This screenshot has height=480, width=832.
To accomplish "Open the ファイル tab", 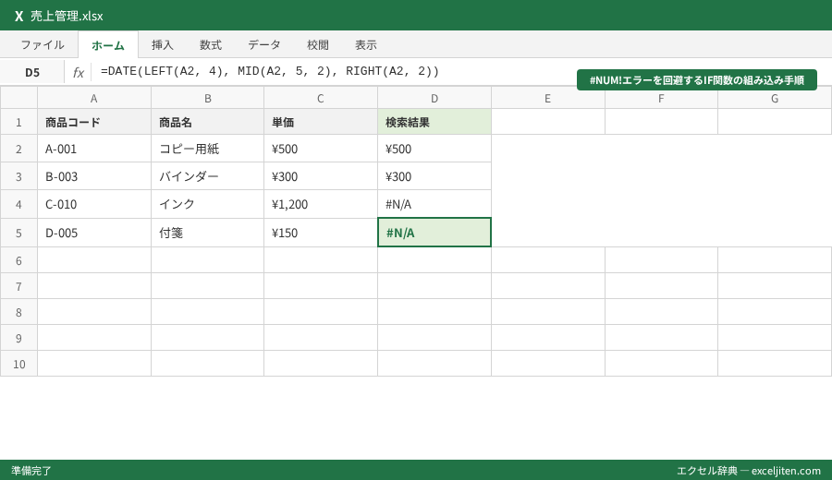I will pos(43,44).
